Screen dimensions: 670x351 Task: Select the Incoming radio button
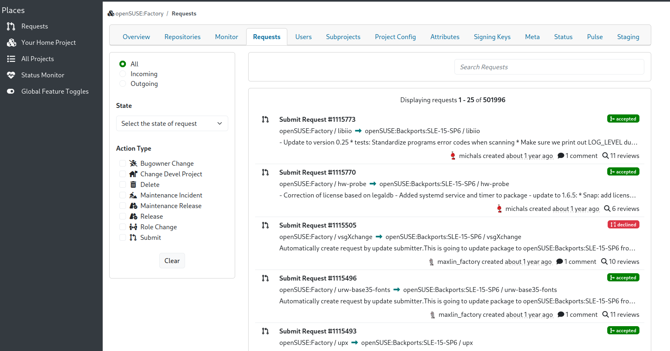click(x=123, y=74)
